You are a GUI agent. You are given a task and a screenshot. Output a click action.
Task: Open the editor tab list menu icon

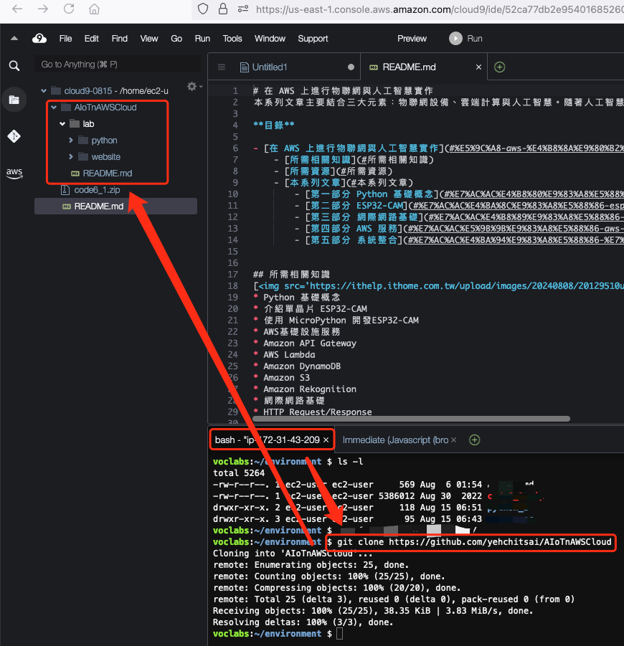[222, 67]
